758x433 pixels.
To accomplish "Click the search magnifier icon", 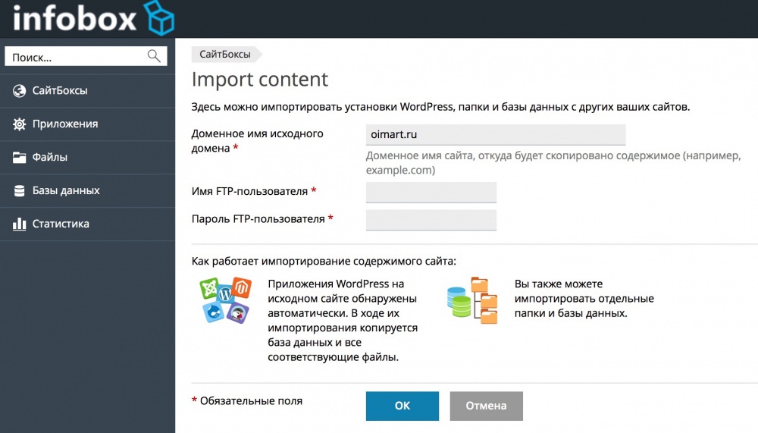I will (x=154, y=56).
